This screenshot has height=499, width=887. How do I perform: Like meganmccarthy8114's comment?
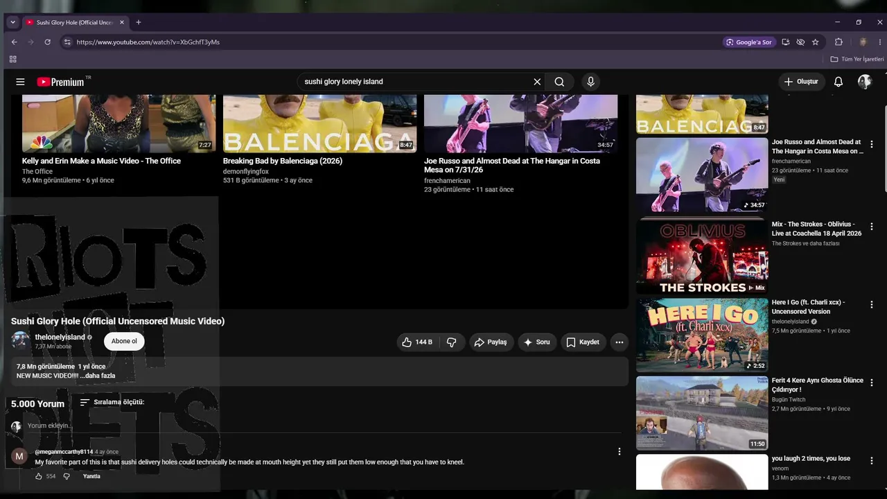39,476
